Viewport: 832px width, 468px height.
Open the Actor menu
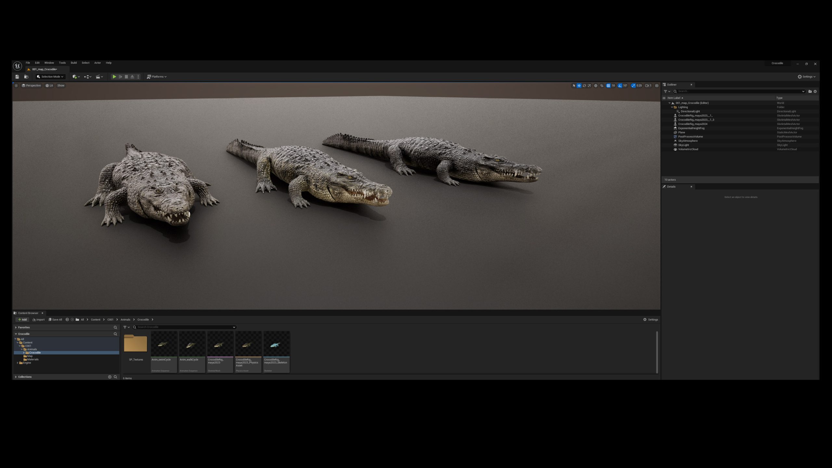click(x=97, y=63)
